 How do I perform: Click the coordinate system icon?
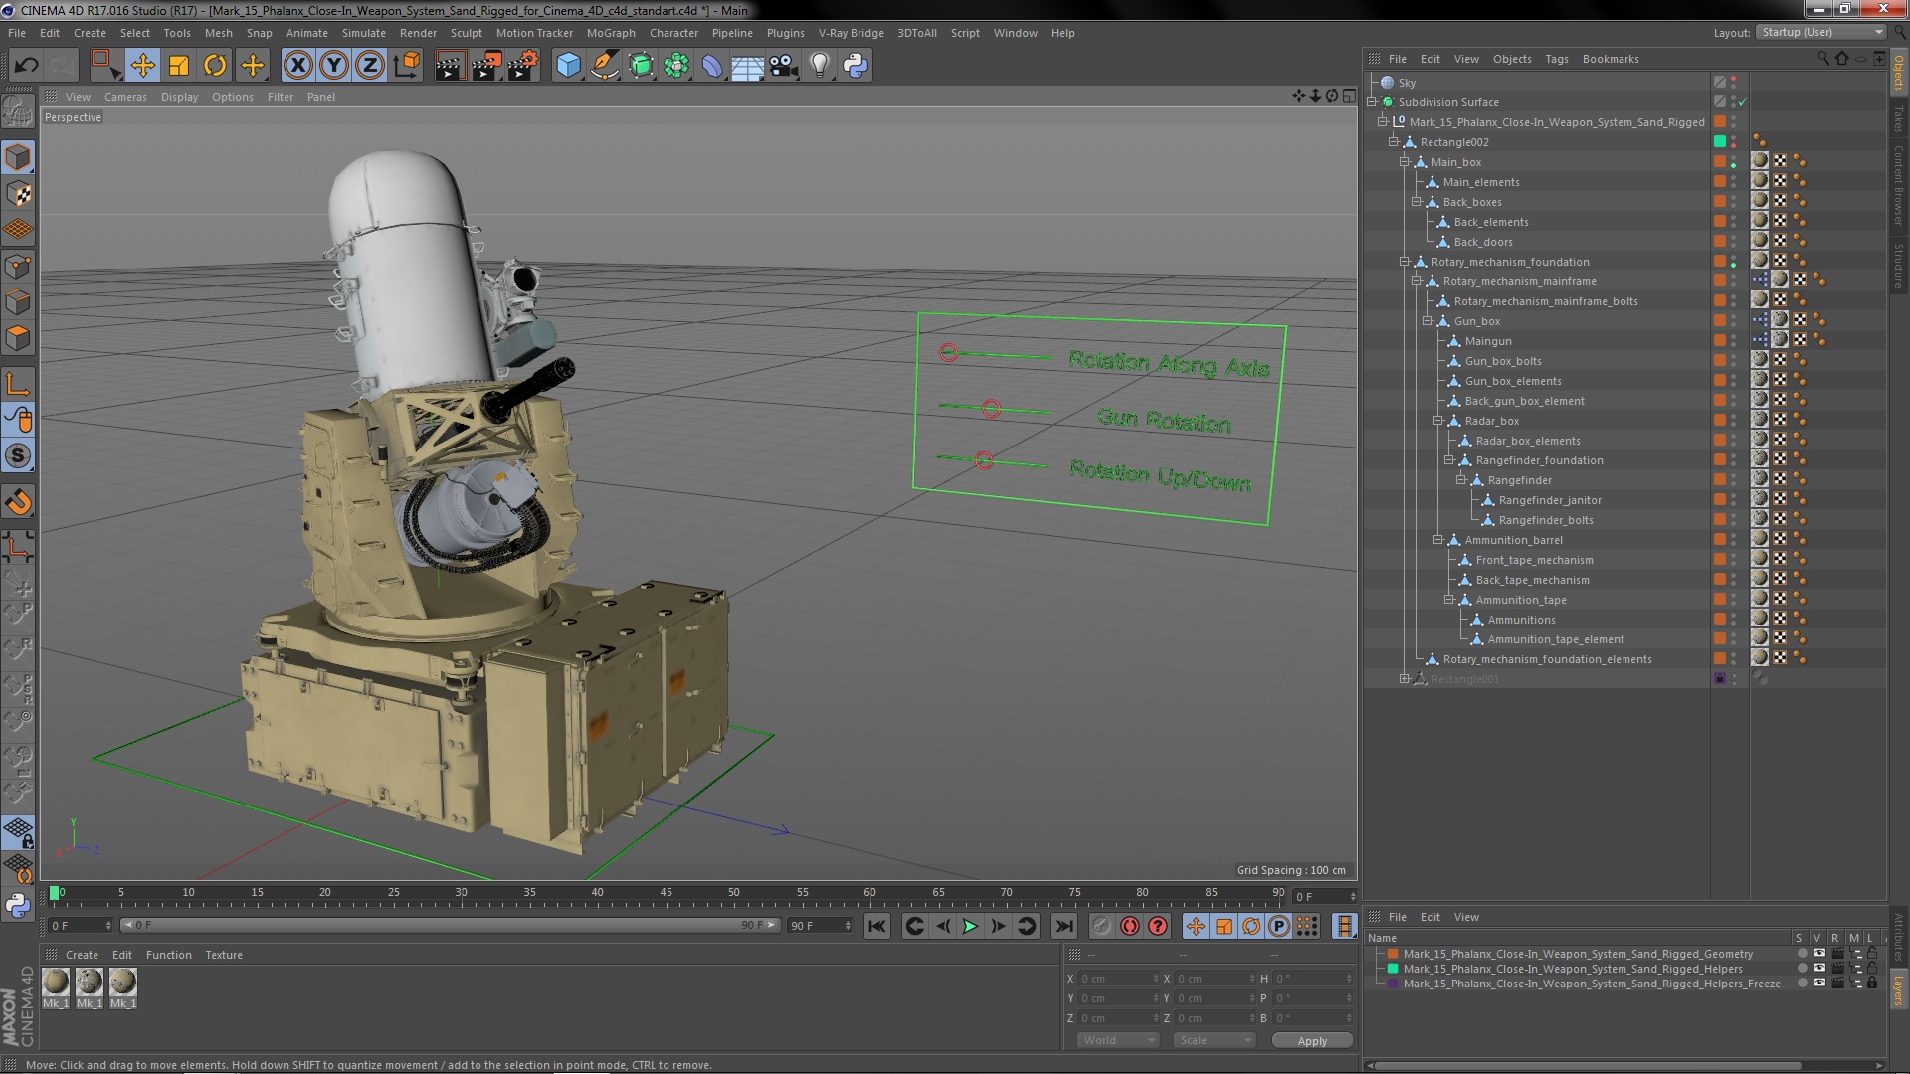pos(407,66)
